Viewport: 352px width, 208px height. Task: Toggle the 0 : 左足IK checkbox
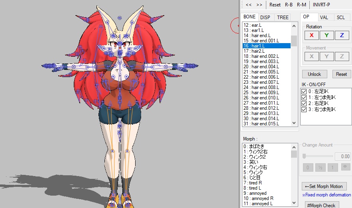click(304, 91)
